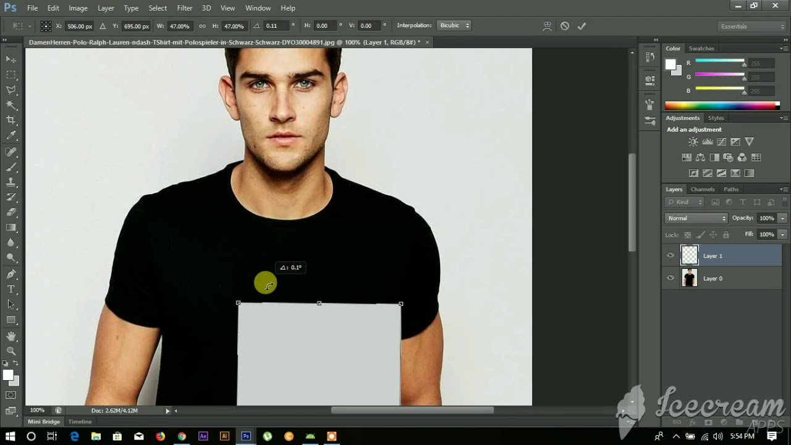791x445 pixels.
Task: Switch to the Channels tab
Action: point(703,189)
